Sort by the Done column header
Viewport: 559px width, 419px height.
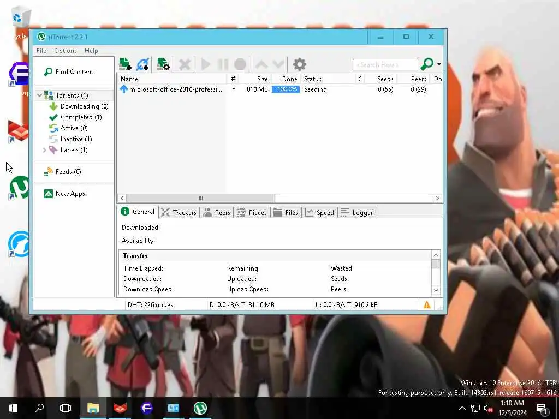pos(286,79)
